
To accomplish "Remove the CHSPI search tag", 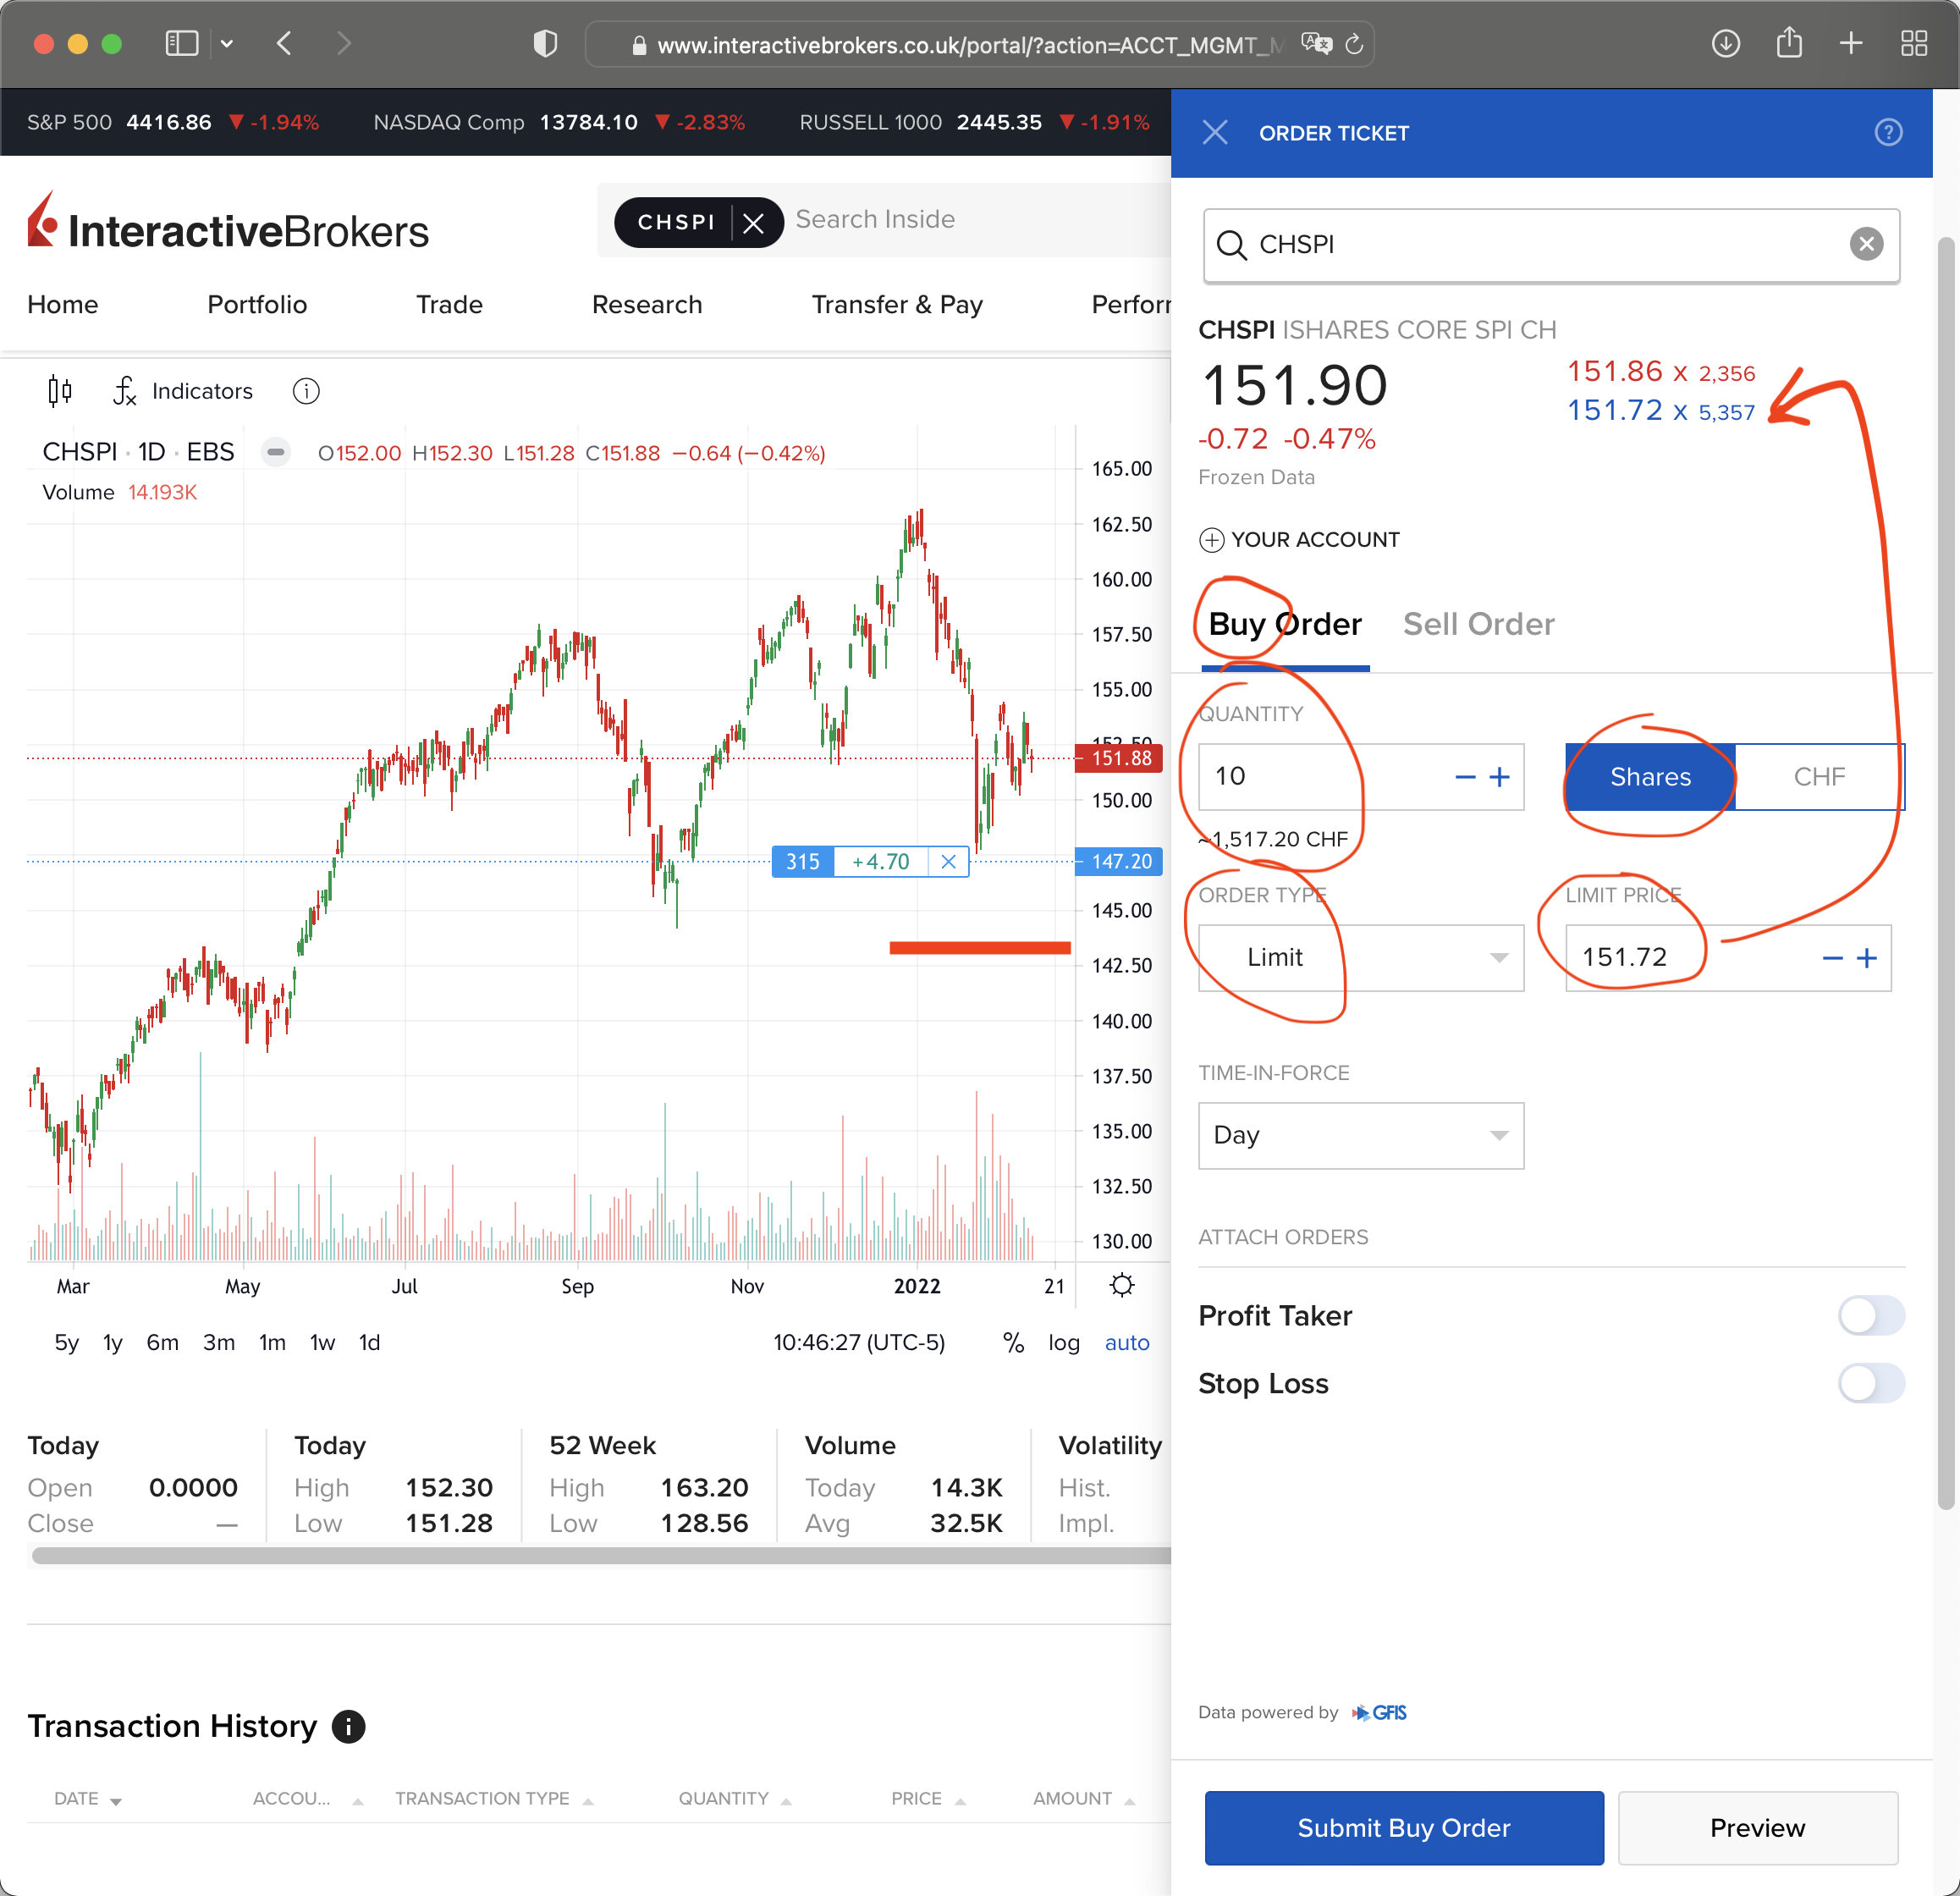I will [x=754, y=222].
